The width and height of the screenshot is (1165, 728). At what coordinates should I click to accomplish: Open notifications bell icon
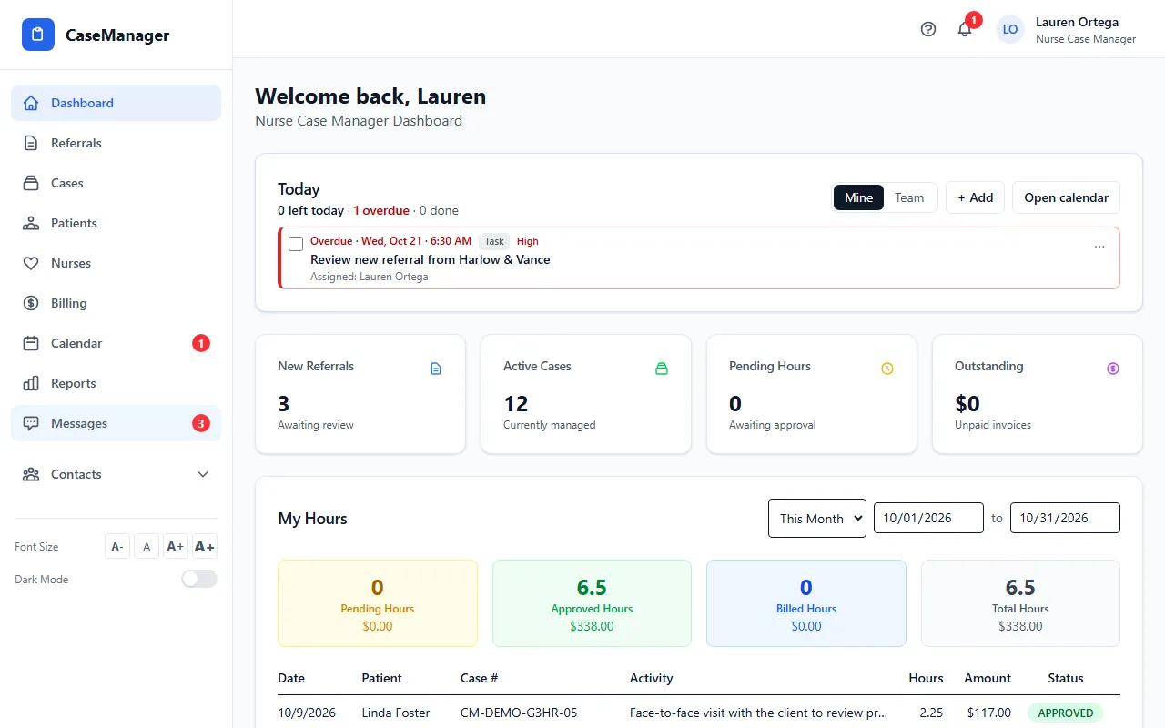[x=965, y=29]
